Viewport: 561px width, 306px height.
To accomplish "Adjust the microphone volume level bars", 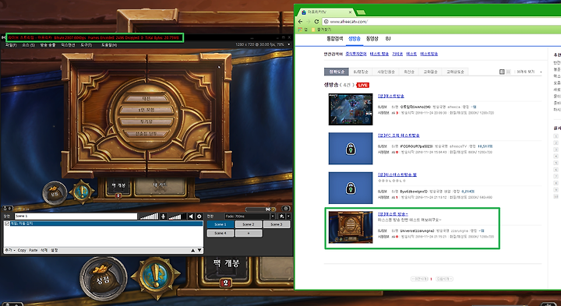I will click(149, 216).
